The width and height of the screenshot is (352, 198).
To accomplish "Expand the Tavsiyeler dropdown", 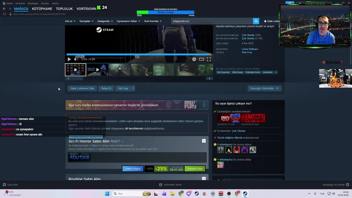I will tap(86, 21).
